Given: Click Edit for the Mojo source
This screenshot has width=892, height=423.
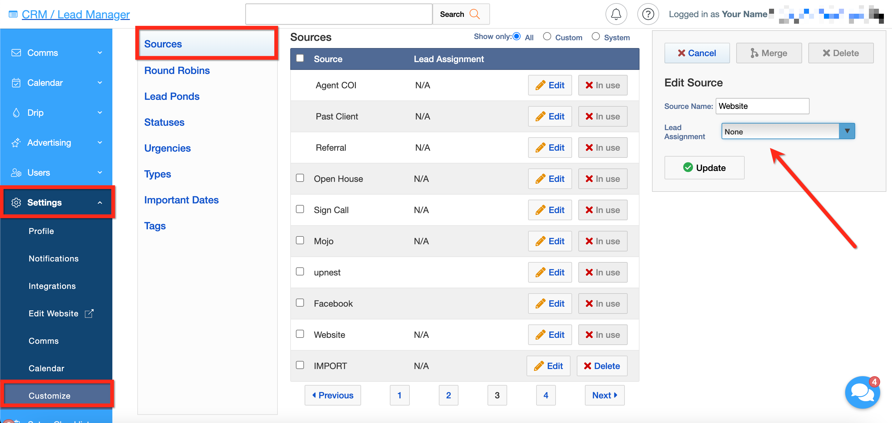Looking at the screenshot, I should tap(550, 241).
